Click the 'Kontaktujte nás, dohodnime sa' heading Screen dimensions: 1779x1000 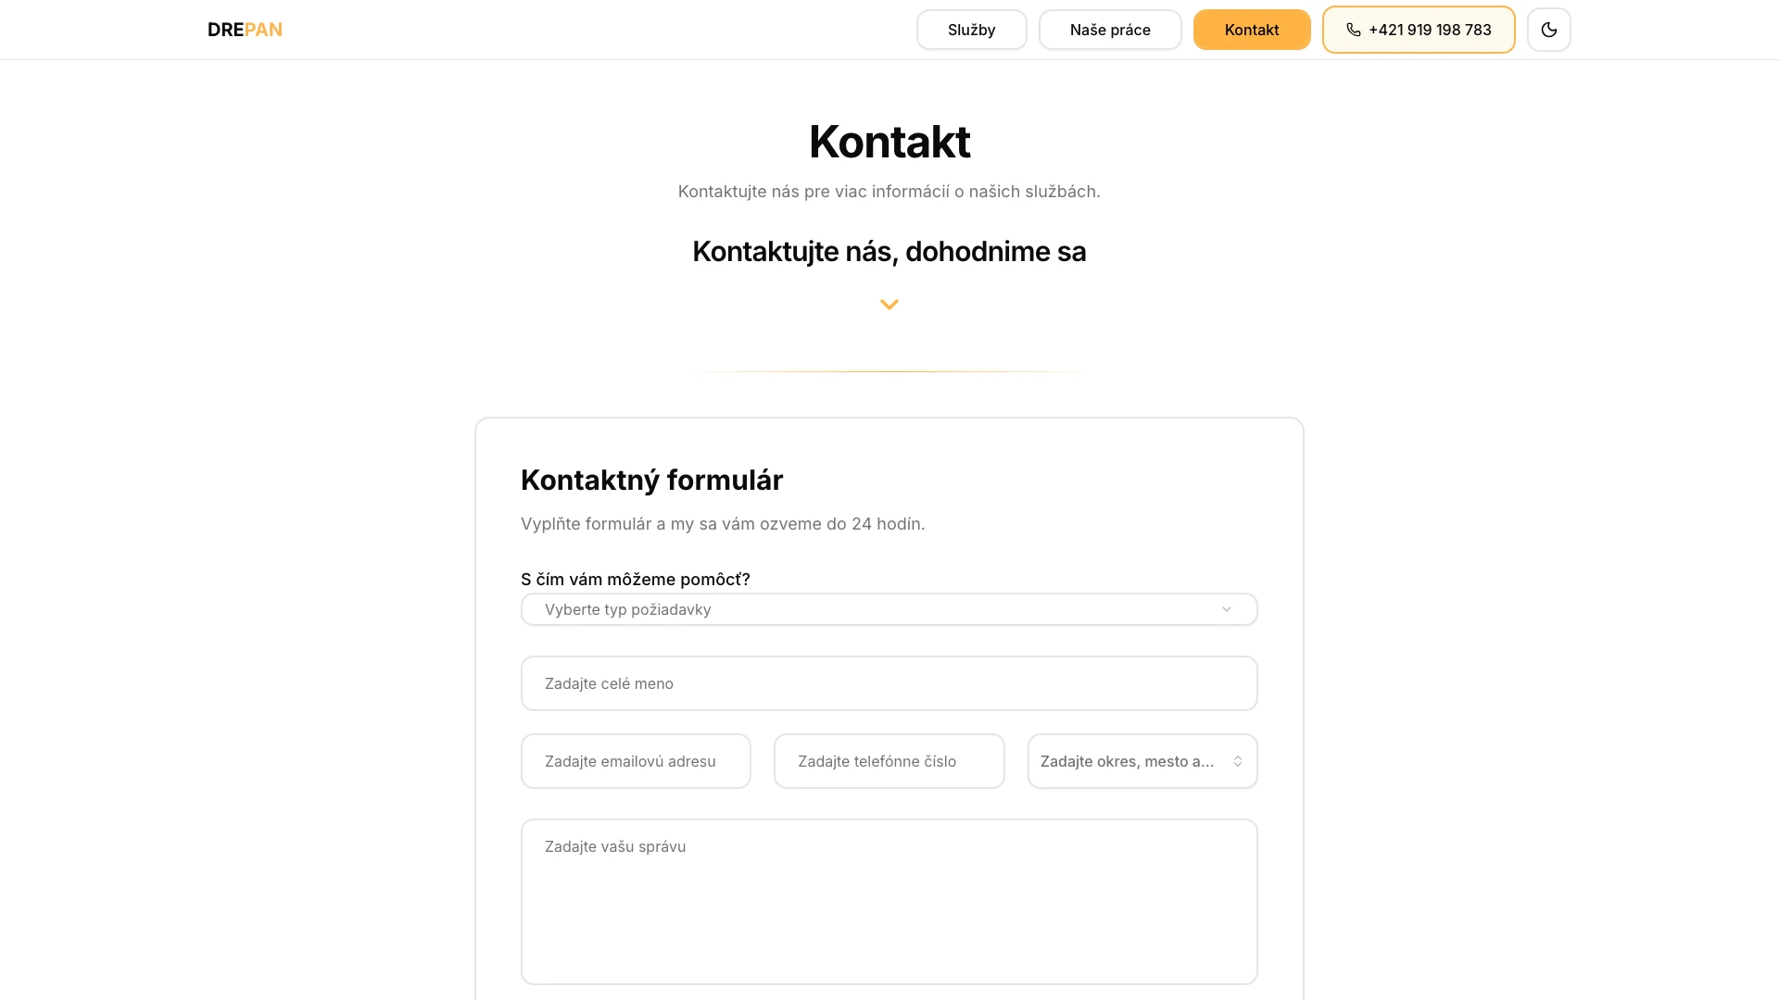pyautogui.click(x=889, y=251)
